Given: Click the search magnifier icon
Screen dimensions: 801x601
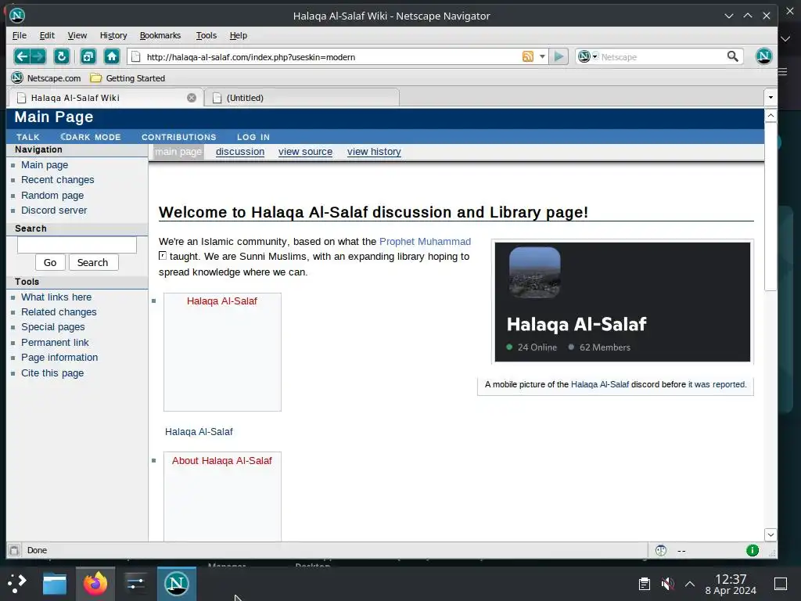Looking at the screenshot, I should pos(732,56).
